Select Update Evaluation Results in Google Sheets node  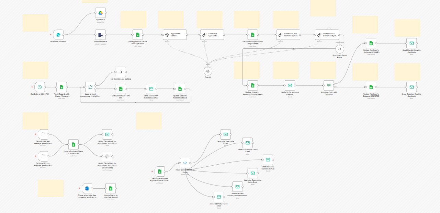click(252, 85)
